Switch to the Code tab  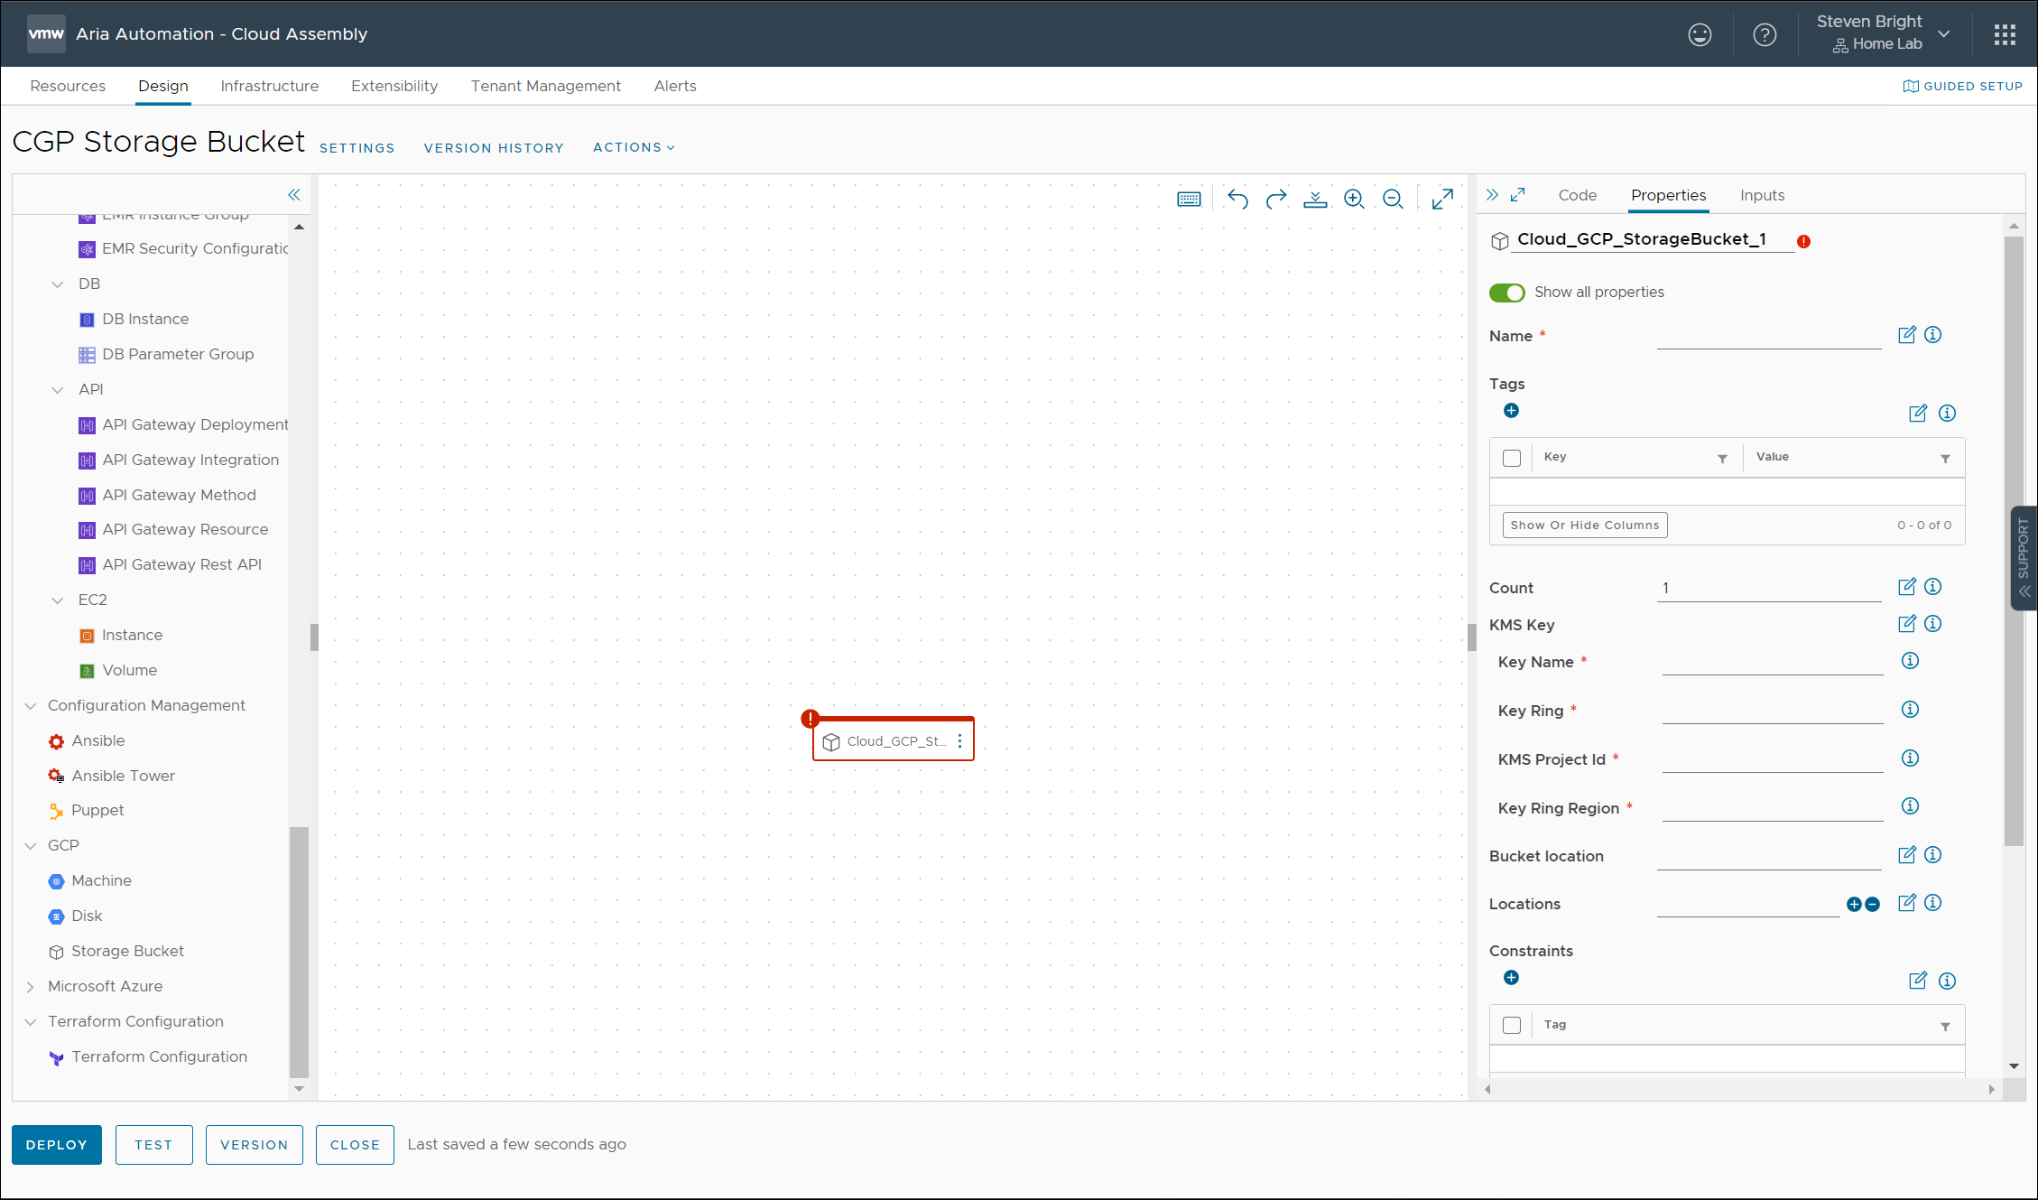[1577, 195]
